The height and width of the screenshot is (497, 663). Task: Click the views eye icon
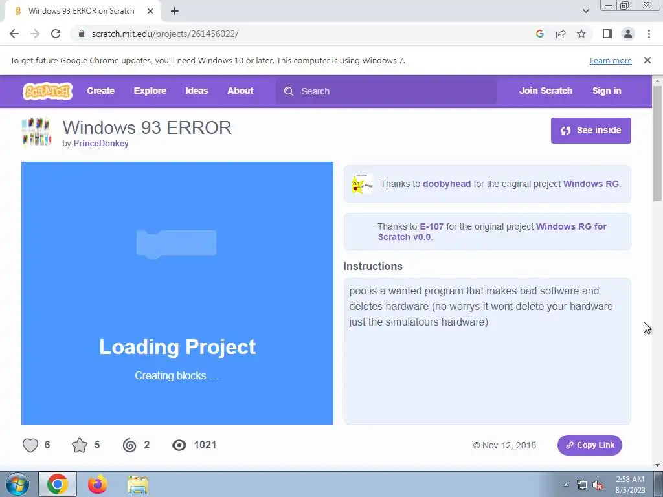[179, 445]
